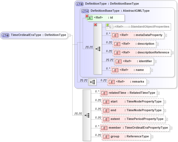
Task: Click the E icon of member element
Action: point(104,128)
